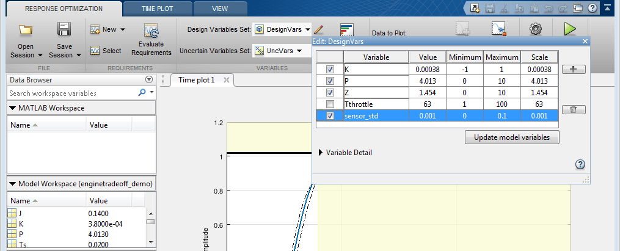
Task: Click the trash delete variable button
Action: coord(573,110)
